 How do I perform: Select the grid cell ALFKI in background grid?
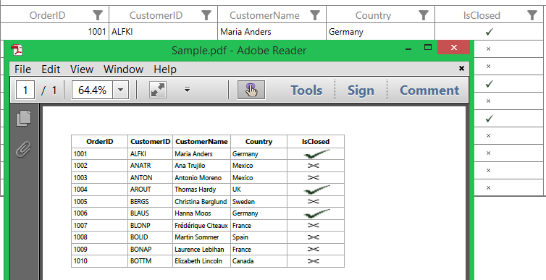pyautogui.click(x=164, y=32)
